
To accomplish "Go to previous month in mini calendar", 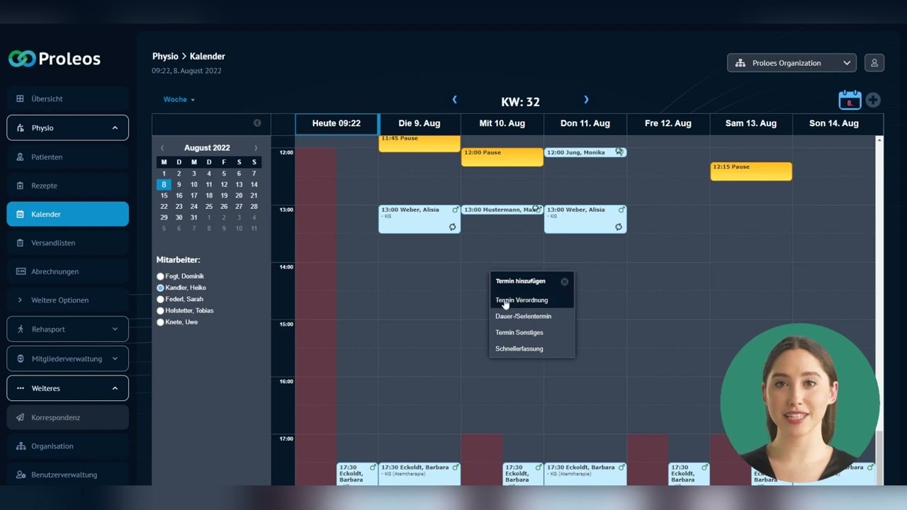I will coord(162,148).
